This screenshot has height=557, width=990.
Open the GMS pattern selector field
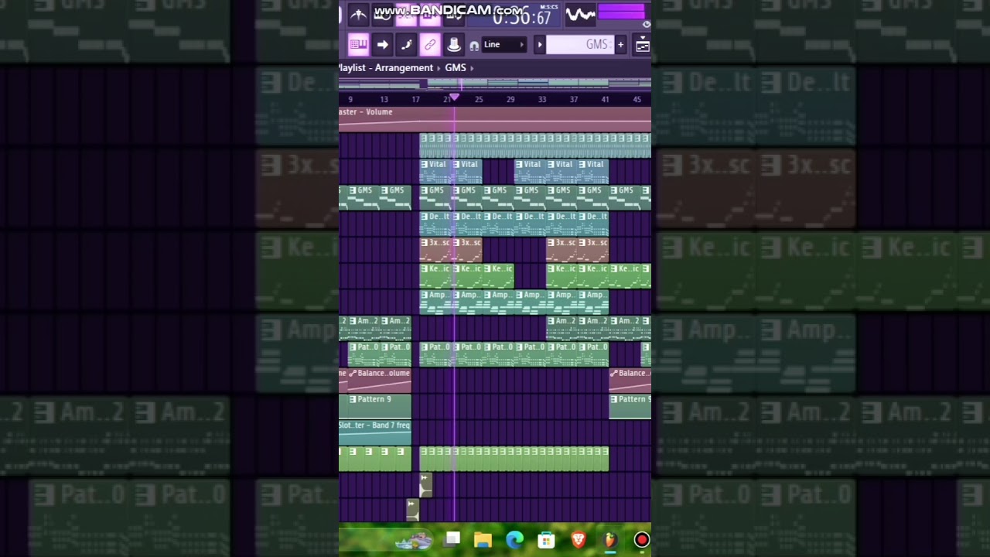[580, 45]
